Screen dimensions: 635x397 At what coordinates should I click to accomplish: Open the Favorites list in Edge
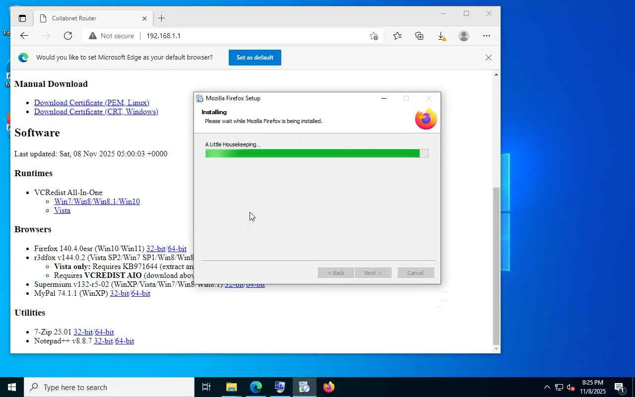pyautogui.click(x=397, y=36)
